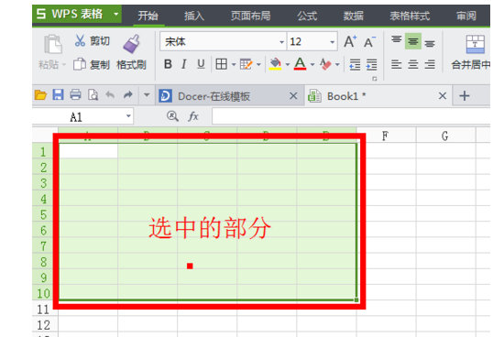Align text to top of cell
This screenshot has height=337, width=493.
396,40
